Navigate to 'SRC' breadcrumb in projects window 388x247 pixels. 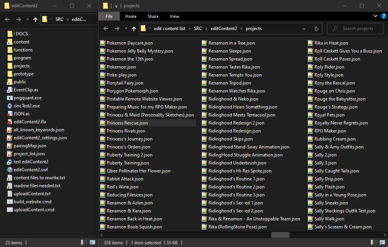pos(198,29)
